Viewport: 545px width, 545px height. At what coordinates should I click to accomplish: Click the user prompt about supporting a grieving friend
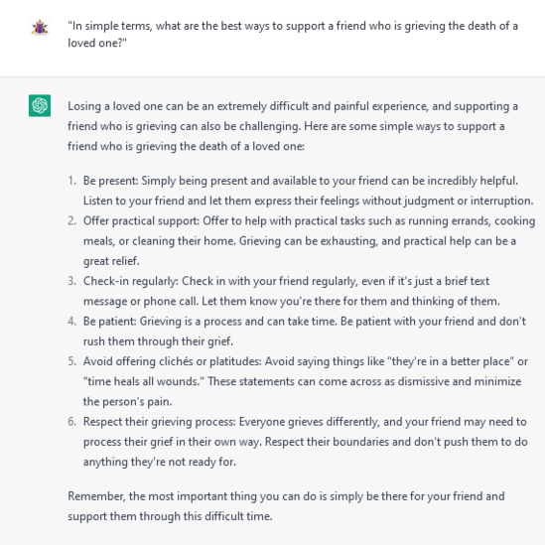click(x=293, y=34)
